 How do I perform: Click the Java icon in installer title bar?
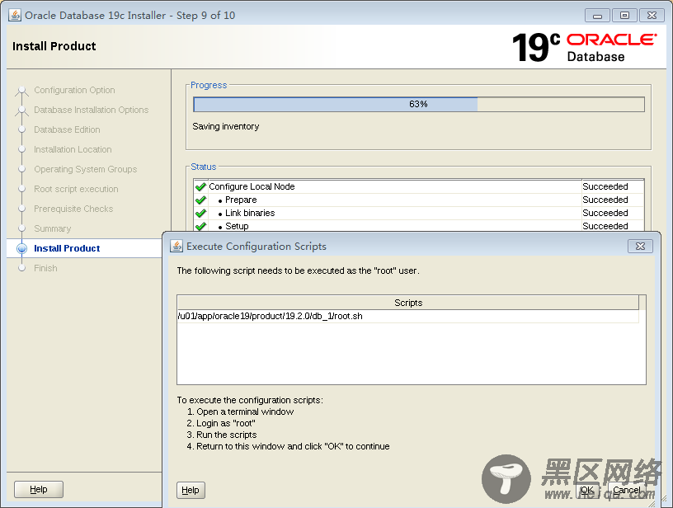pos(15,15)
